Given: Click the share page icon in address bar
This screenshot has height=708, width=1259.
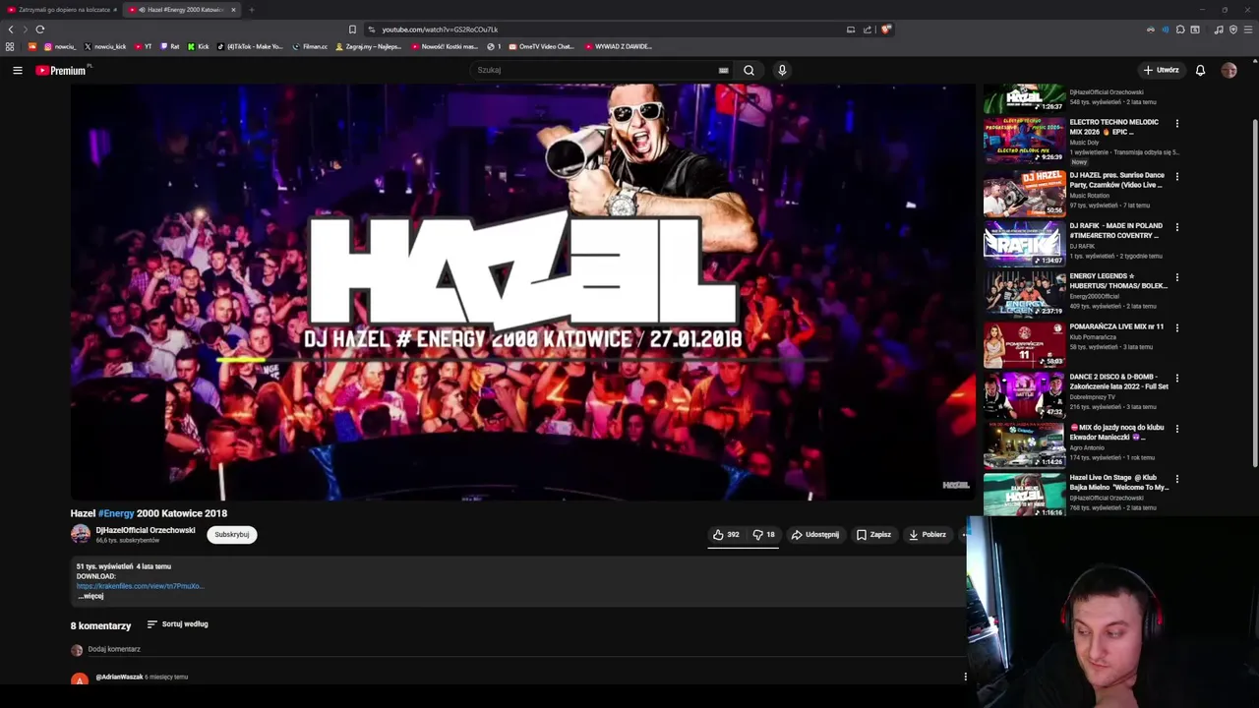Looking at the screenshot, I should point(868,29).
